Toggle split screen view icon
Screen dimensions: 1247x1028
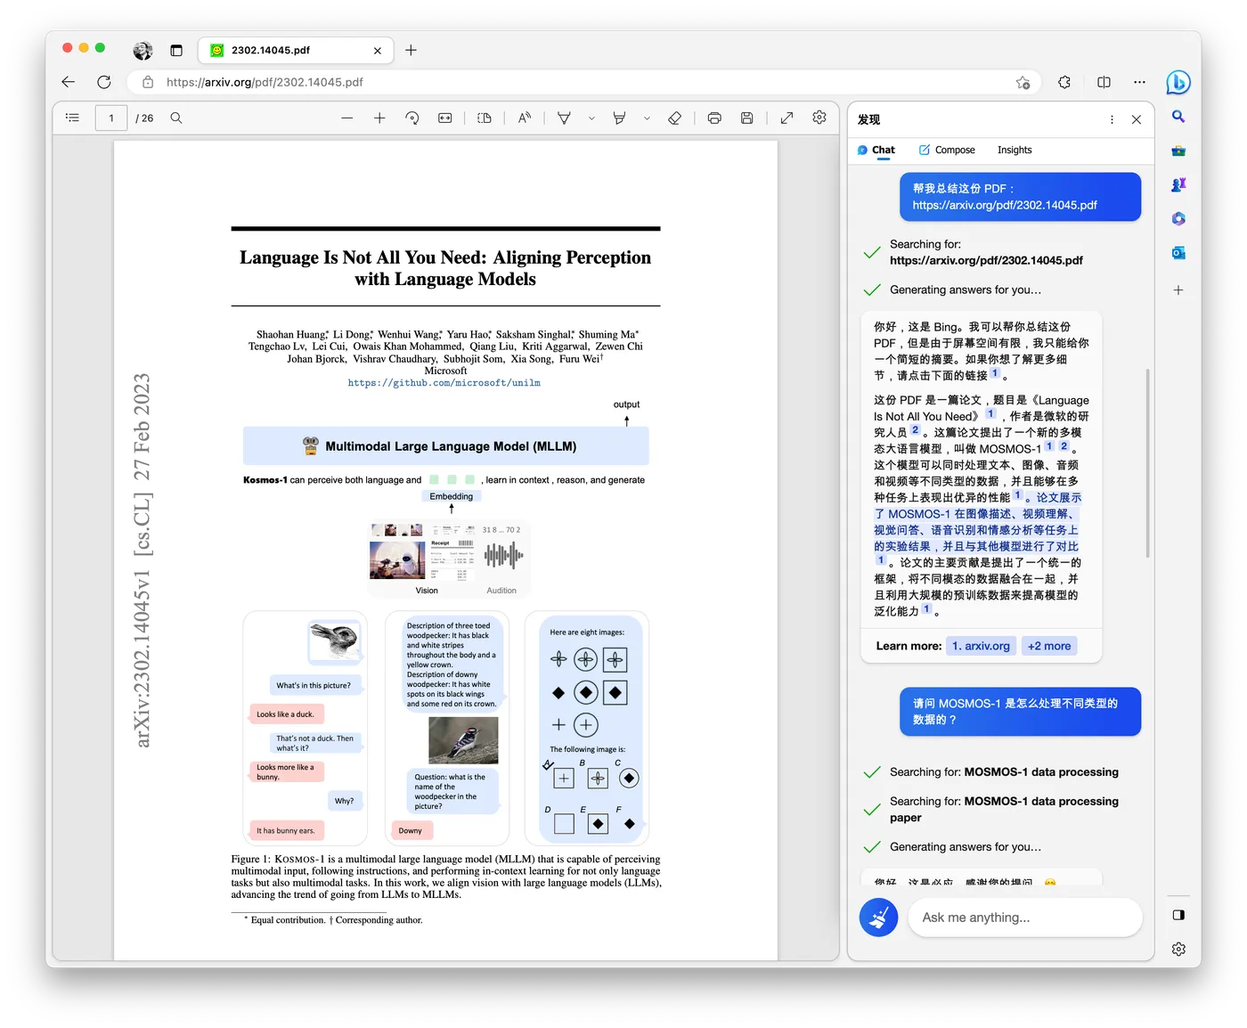tap(1104, 82)
